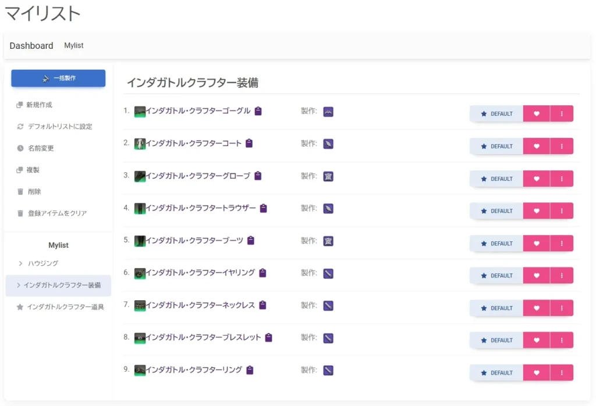Click clipboard icon next to インダガトル・クラフターネックレス

262,305
